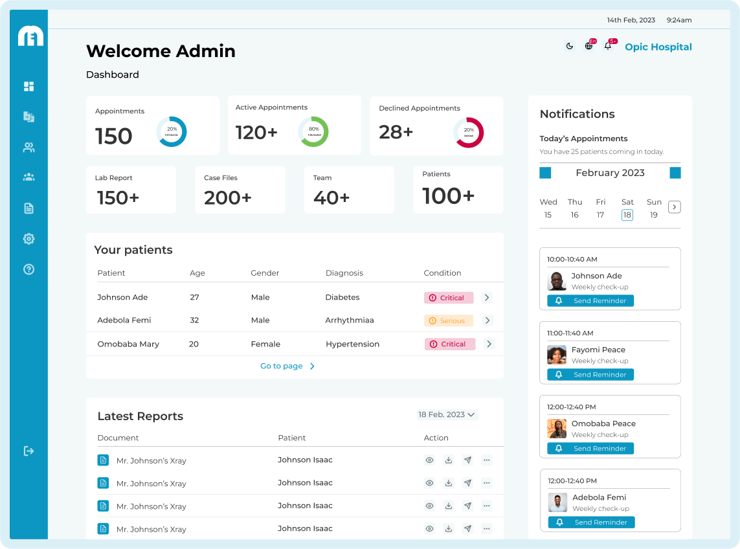
Task: View first Xray report with eye icon
Action: point(429,460)
